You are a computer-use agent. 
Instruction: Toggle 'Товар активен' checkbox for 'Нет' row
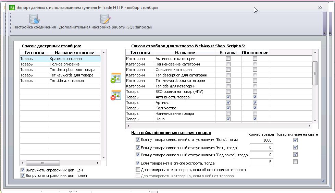[x=296, y=147]
